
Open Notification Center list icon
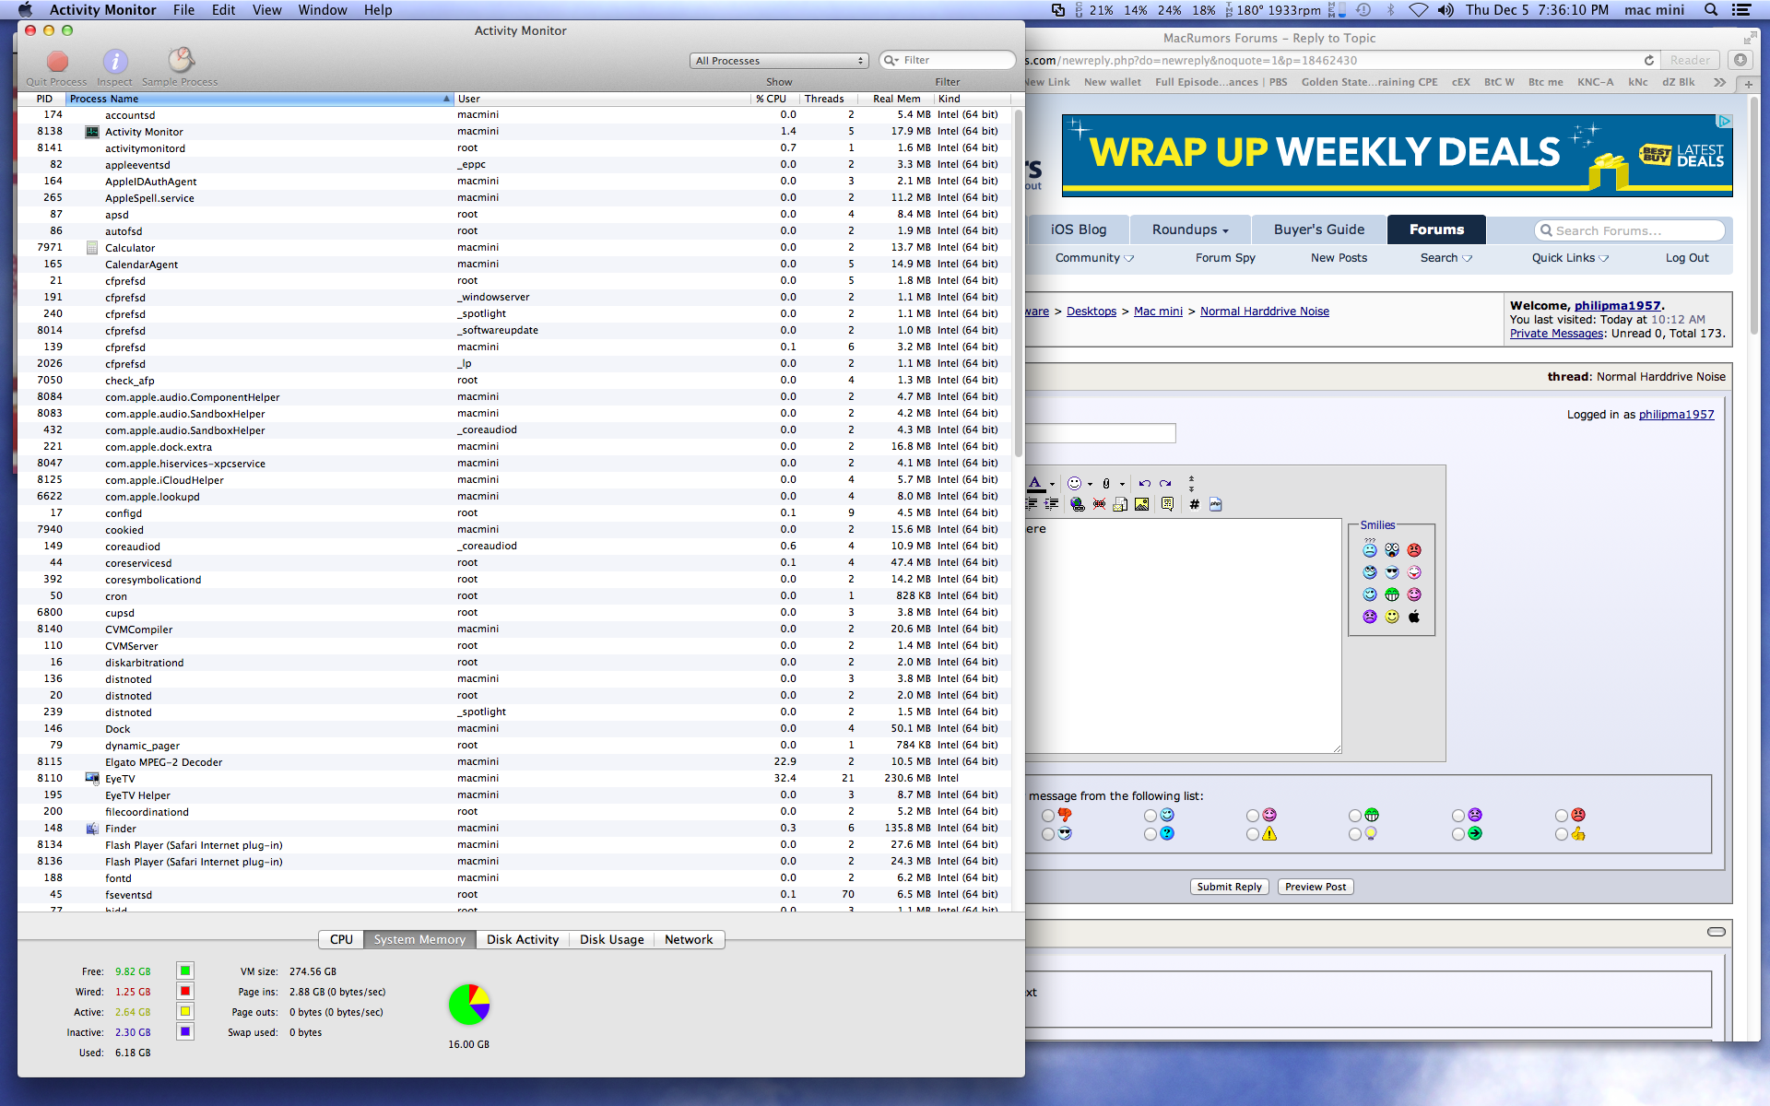pyautogui.click(x=1741, y=10)
